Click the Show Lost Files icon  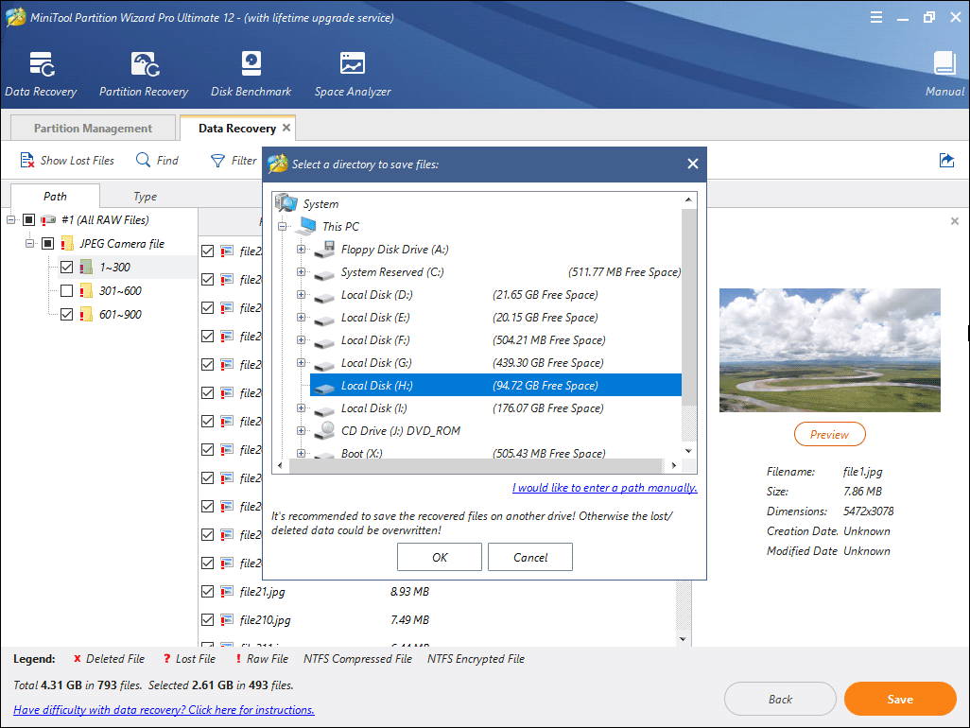(26, 160)
